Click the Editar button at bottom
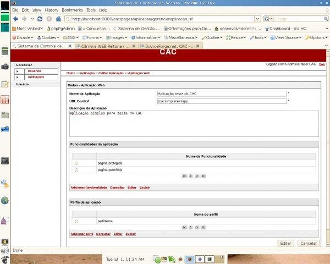 (x=285, y=243)
